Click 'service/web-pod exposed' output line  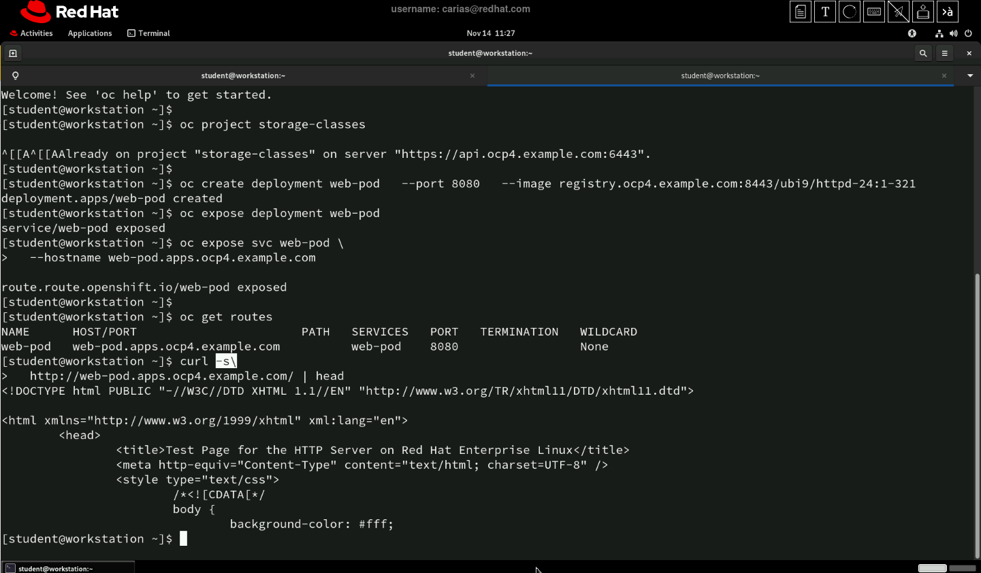coord(83,228)
